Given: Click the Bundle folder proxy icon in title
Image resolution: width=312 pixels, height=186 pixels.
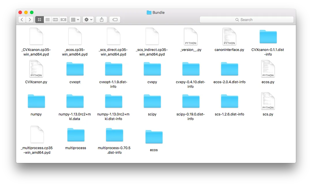Looking at the screenshot, I should pyautogui.click(x=149, y=12).
